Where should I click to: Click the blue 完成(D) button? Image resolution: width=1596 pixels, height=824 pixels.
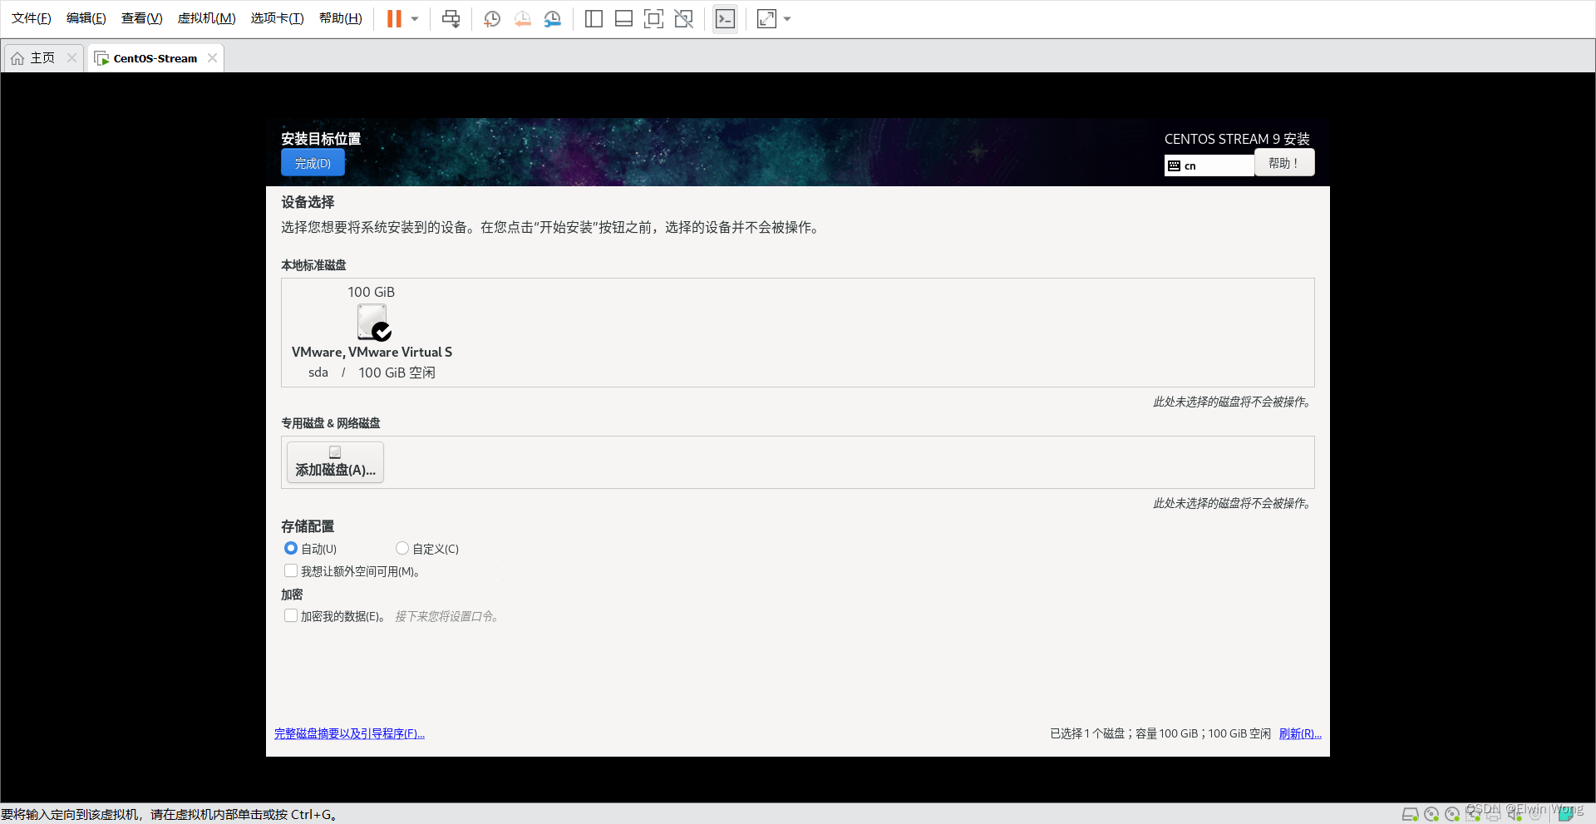coord(313,163)
